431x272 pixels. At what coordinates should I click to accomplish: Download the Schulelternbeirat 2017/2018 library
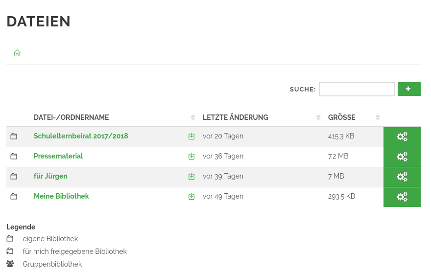(192, 136)
